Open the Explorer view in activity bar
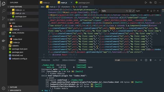This screenshot has height=92, width=164. [x=3, y=4]
